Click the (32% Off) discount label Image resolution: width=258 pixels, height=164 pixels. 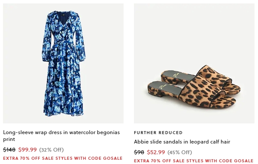[52, 150]
